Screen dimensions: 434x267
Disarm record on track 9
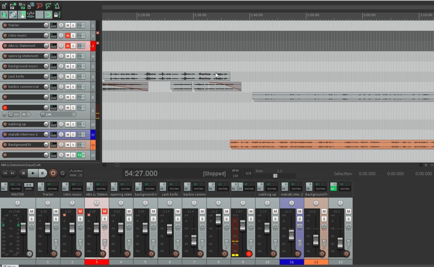(5, 108)
